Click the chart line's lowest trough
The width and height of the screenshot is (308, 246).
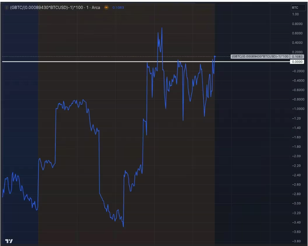tap(123, 226)
